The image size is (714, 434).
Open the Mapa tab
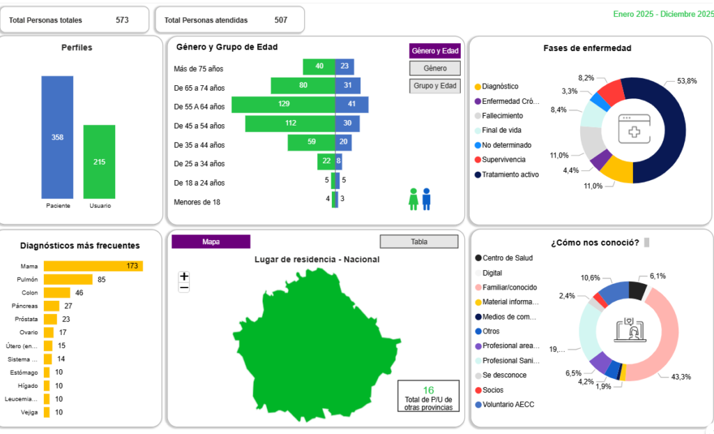(211, 241)
